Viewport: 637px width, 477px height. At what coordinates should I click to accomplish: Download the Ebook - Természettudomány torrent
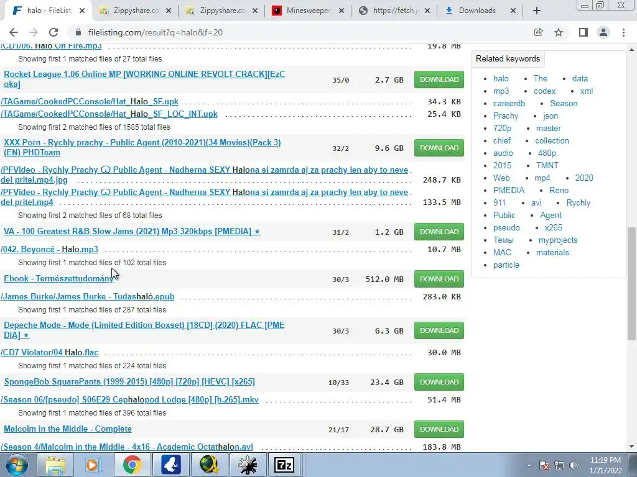click(x=439, y=279)
